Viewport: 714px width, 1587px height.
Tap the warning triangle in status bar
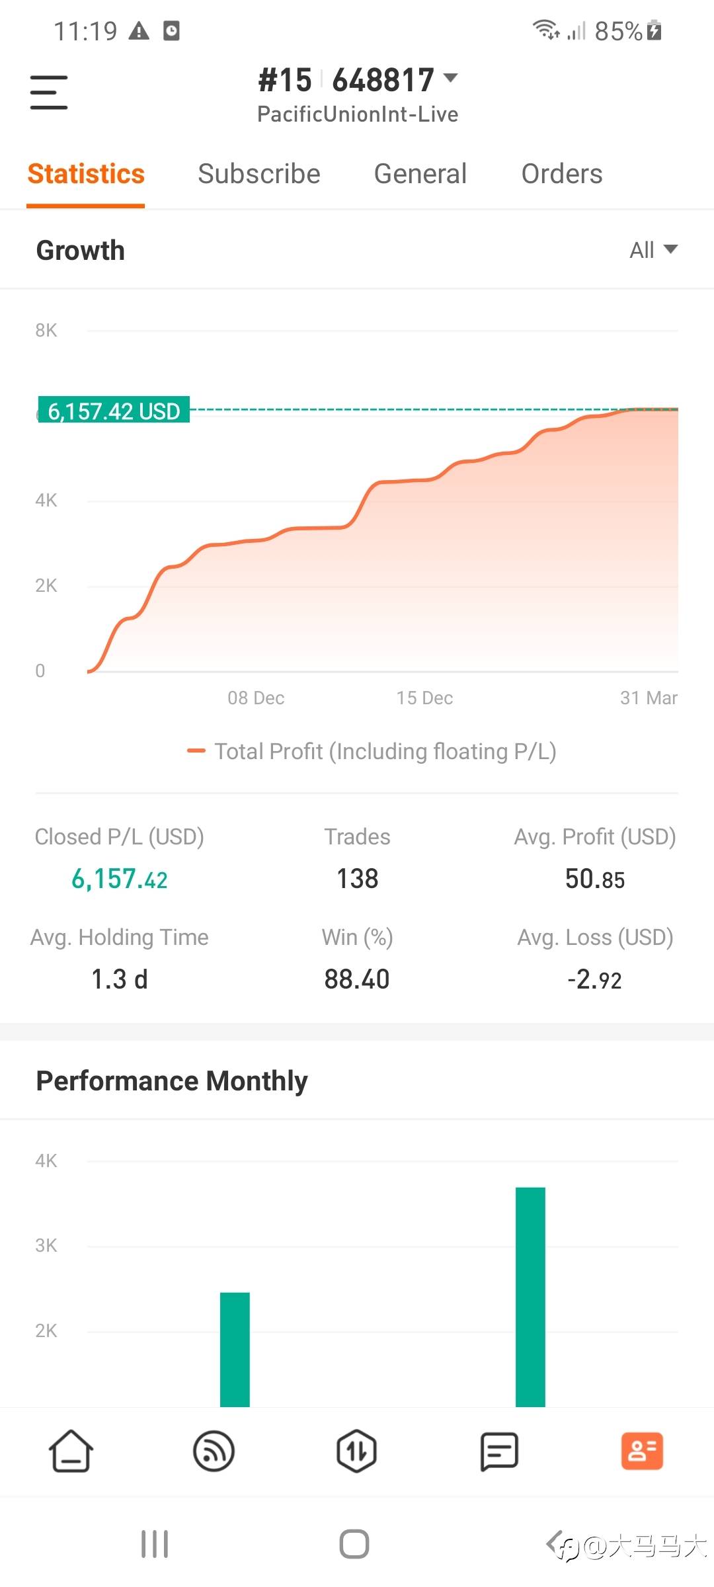tap(139, 31)
